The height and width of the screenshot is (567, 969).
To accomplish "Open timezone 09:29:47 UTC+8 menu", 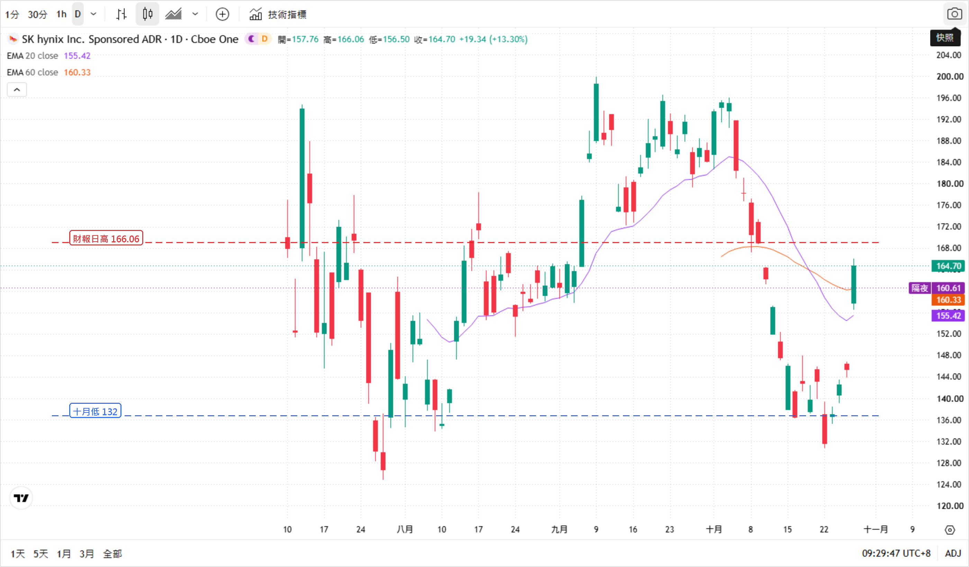I will tap(896, 553).
